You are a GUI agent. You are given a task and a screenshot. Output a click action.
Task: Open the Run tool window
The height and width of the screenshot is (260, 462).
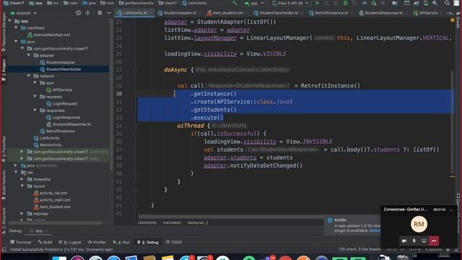[x=121, y=242]
